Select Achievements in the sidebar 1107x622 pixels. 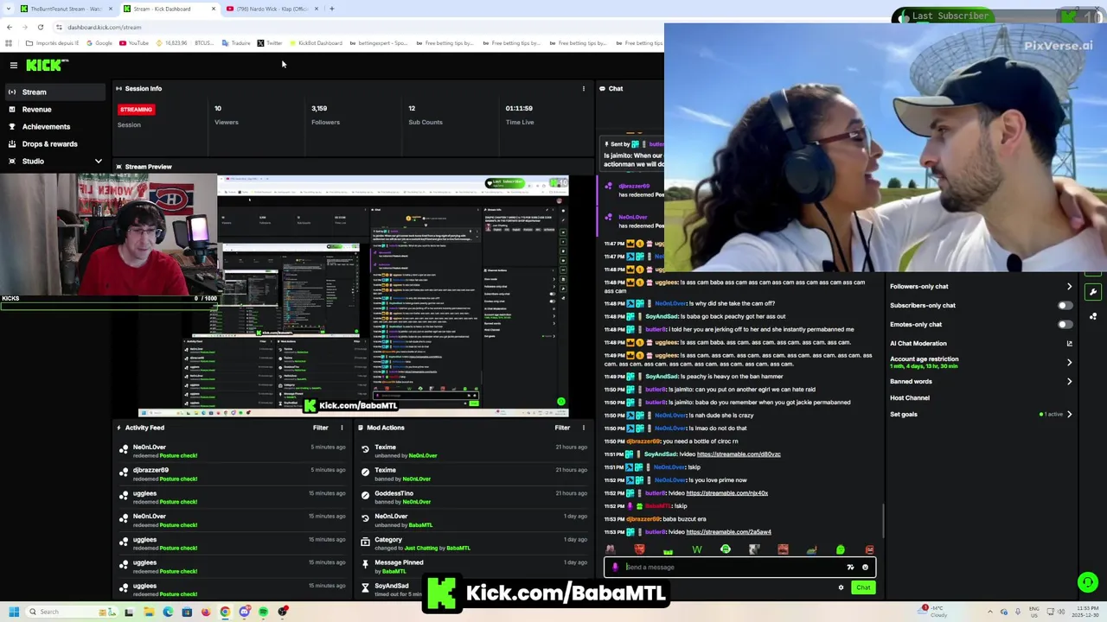tap(46, 126)
